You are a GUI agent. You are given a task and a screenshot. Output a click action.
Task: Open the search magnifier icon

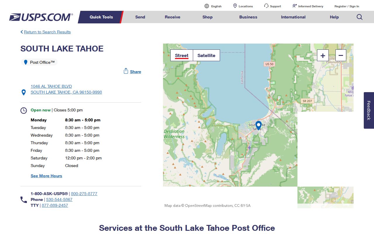[360, 17]
